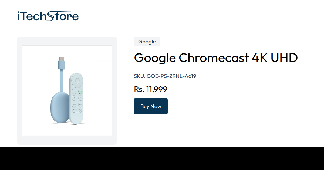Click the home button on remote
The width and height of the screenshot is (324, 170).
click(74, 98)
